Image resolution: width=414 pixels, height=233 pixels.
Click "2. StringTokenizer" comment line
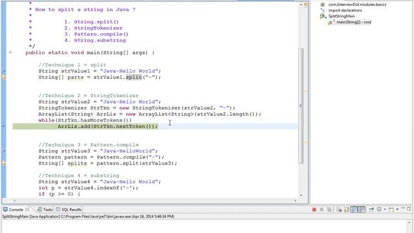(93, 28)
